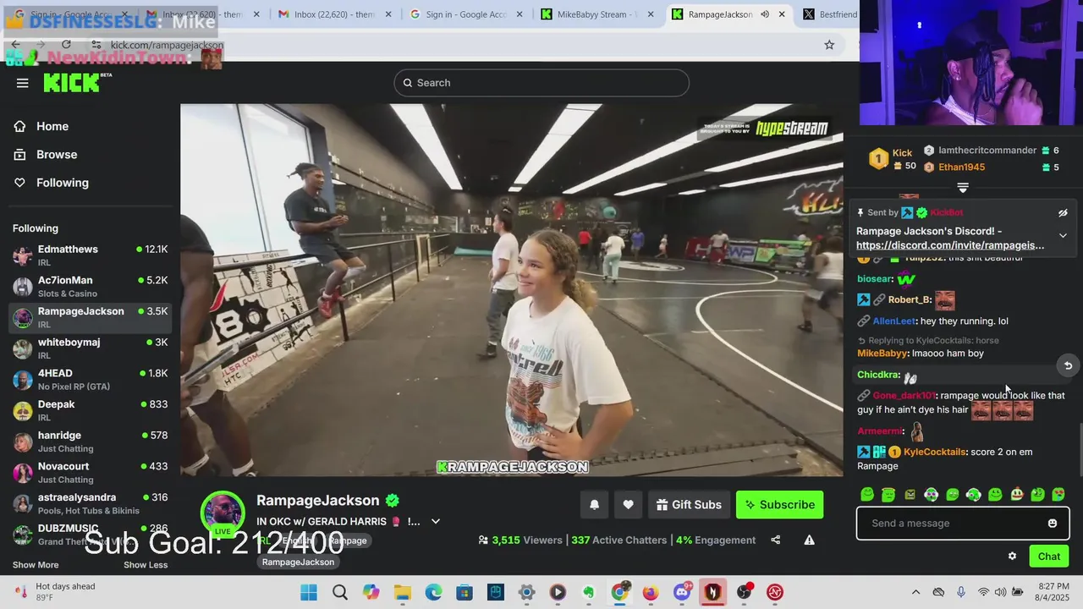
Task: Expand the gift leaderboard handle
Action: pos(963,188)
